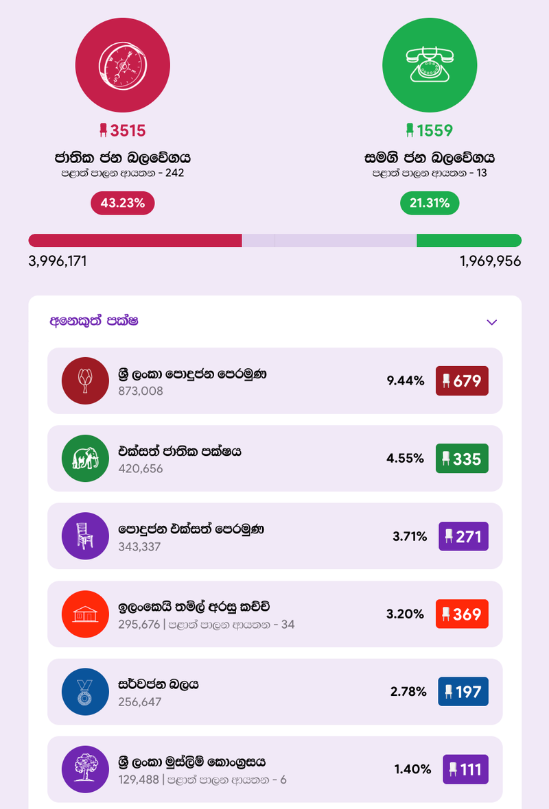Image resolution: width=549 pixels, height=809 pixels.
Task: Select the blue medal party icon
Action: tap(85, 691)
